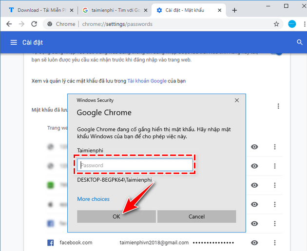The image size is (307, 251).
Task: Click the Cancel button
Action: pos(196,216)
